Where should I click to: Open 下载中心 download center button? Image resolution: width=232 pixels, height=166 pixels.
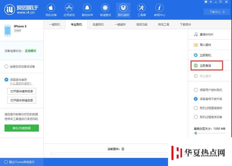[217, 12]
